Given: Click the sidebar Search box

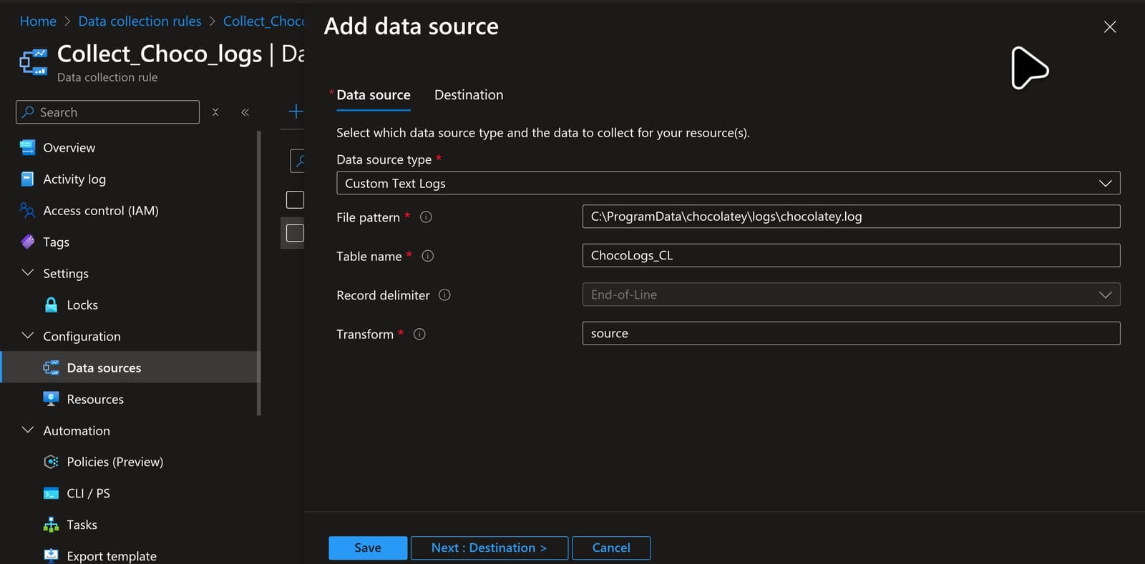Looking at the screenshot, I should click(107, 112).
